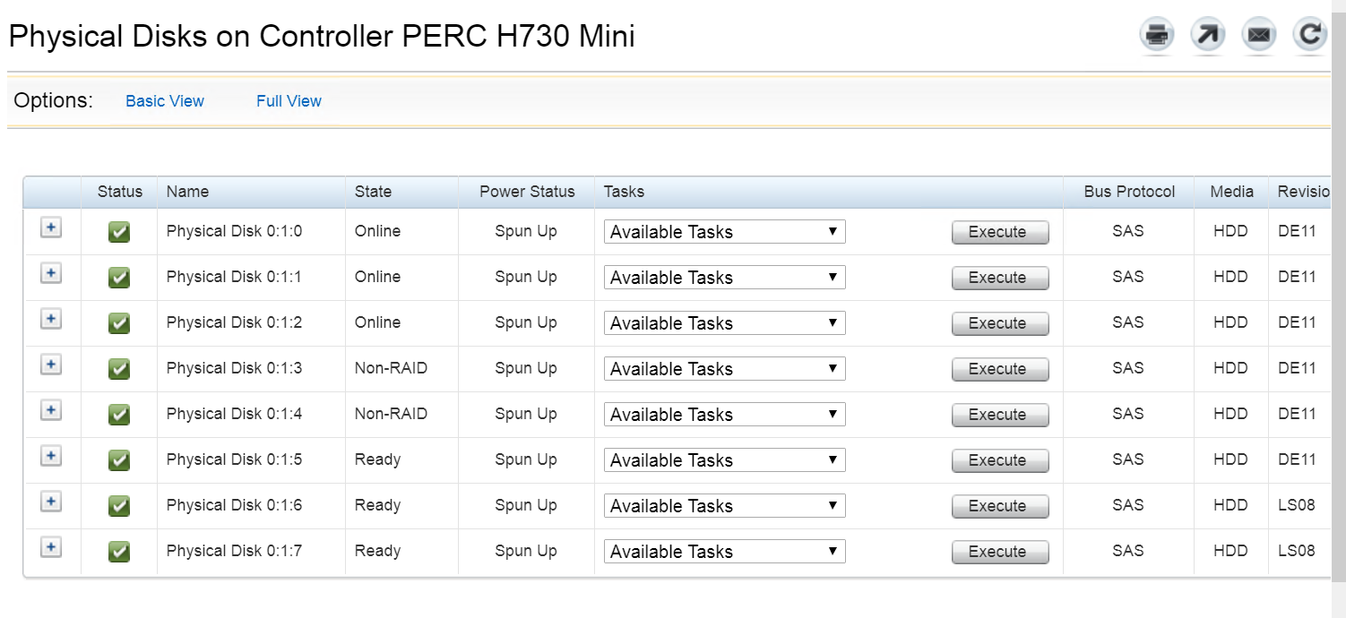
Task: Click the Export arrow icon
Action: coord(1207,35)
